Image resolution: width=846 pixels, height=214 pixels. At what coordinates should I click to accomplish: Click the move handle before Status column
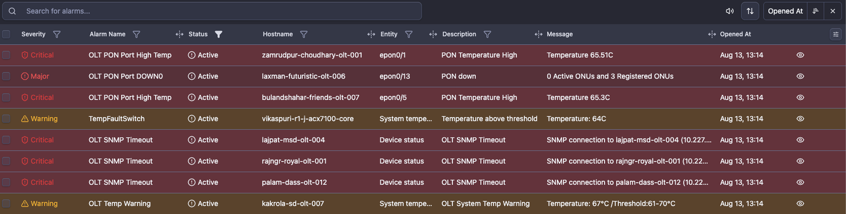[x=179, y=34]
